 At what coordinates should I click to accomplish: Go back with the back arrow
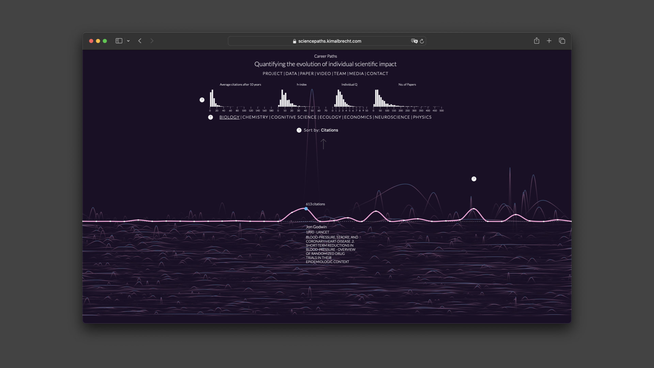(140, 41)
